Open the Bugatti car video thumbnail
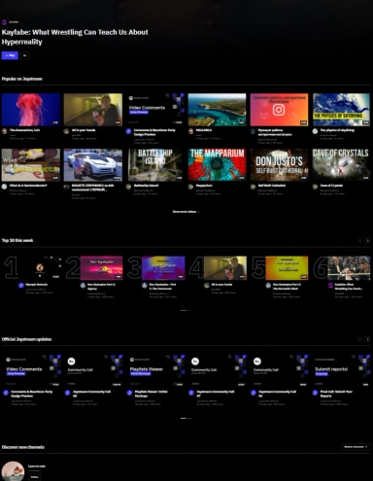This screenshot has width=373, height=481. (x=93, y=165)
